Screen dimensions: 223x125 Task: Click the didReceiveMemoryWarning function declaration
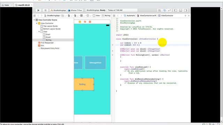tap(142, 79)
